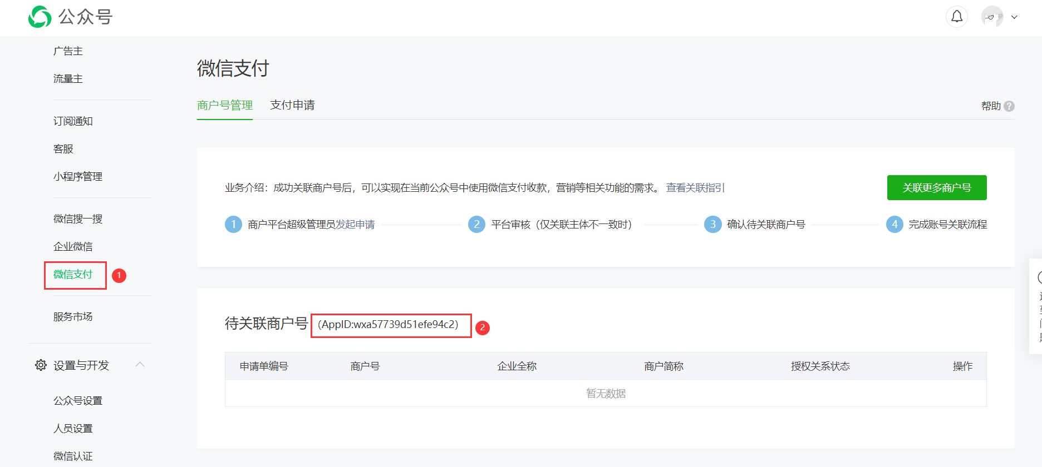Select 微信支付 in the sidebar
The width and height of the screenshot is (1042, 467).
click(73, 275)
